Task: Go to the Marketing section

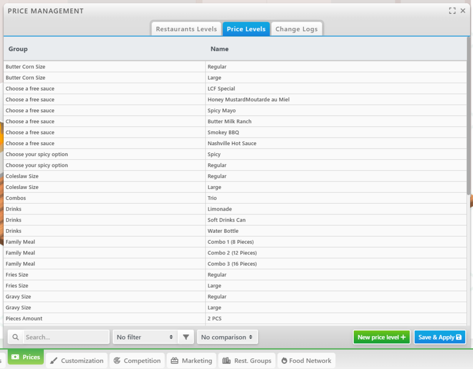Action: click(191, 361)
